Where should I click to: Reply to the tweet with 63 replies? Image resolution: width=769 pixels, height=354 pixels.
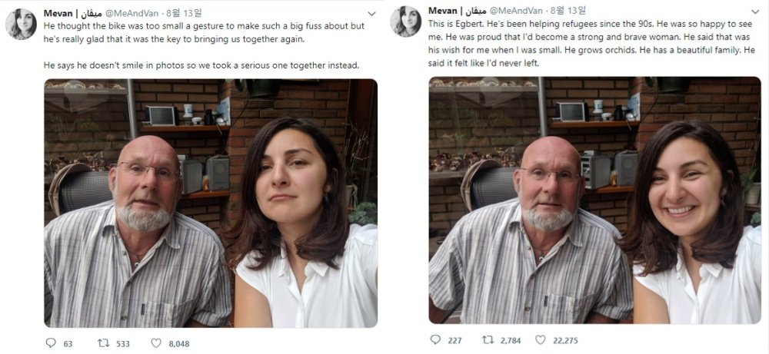coord(51,343)
